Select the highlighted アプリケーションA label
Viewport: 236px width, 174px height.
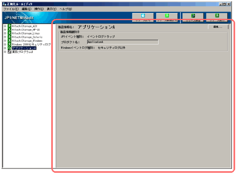coord(24,48)
